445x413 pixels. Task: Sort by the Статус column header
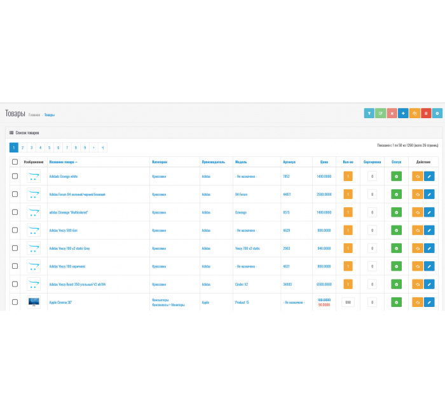[396, 162]
